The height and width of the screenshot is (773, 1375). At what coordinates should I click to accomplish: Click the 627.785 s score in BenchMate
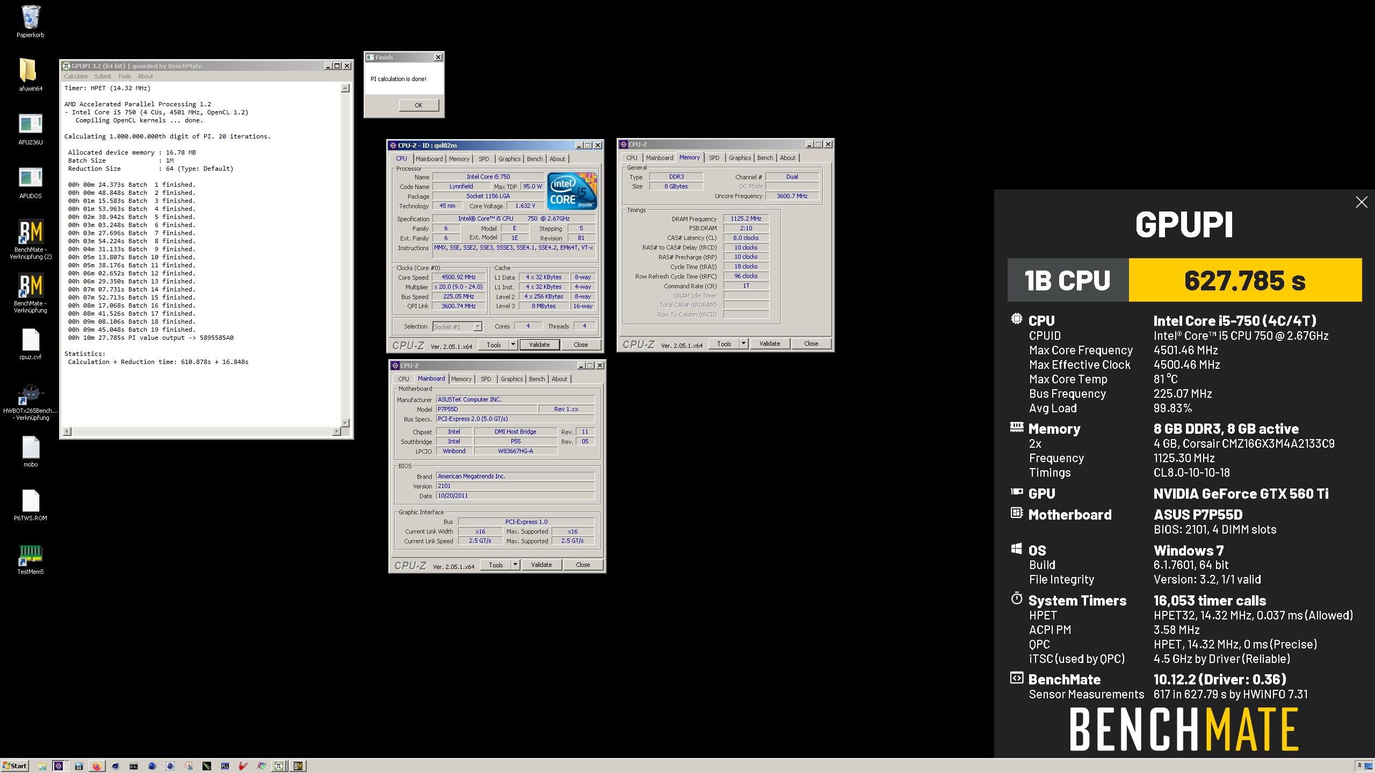click(x=1245, y=280)
